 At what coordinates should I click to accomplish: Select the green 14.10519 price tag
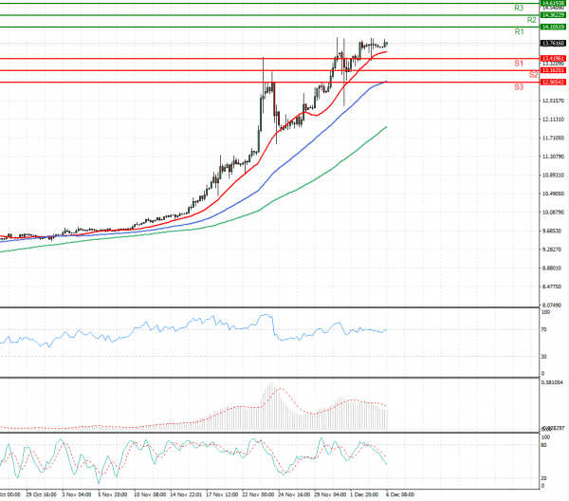click(x=553, y=28)
